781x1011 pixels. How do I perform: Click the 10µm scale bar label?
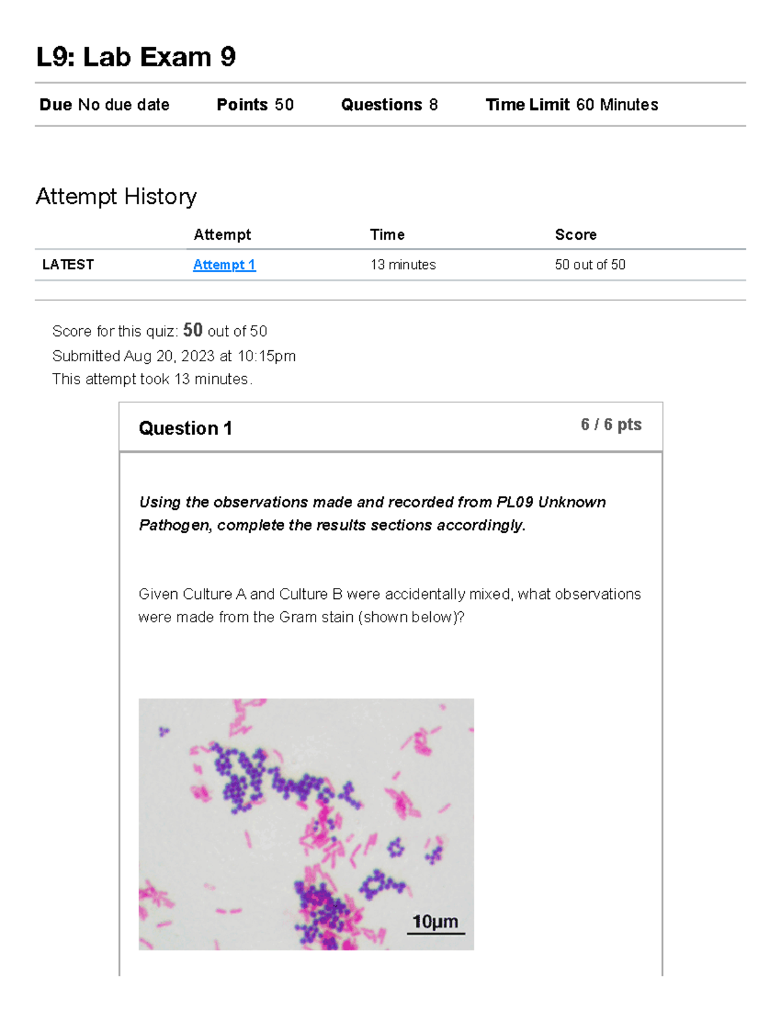435,922
